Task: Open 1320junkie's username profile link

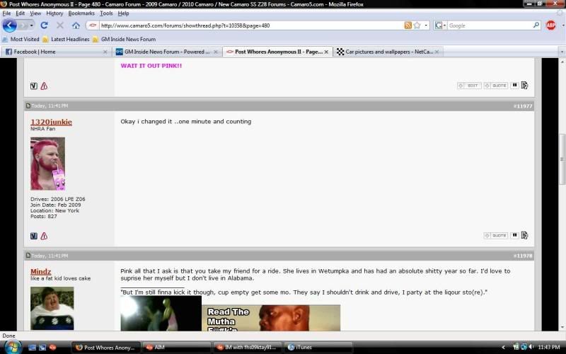Action: [x=51, y=122]
